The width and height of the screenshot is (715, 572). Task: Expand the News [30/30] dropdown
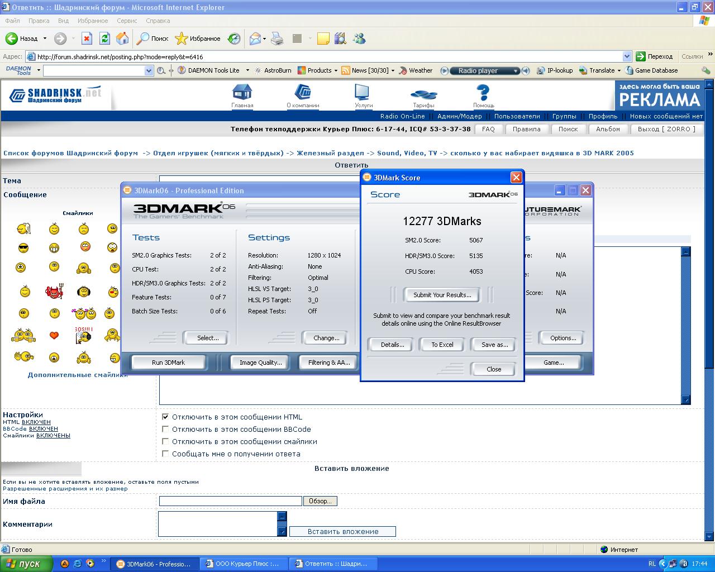[x=393, y=70]
